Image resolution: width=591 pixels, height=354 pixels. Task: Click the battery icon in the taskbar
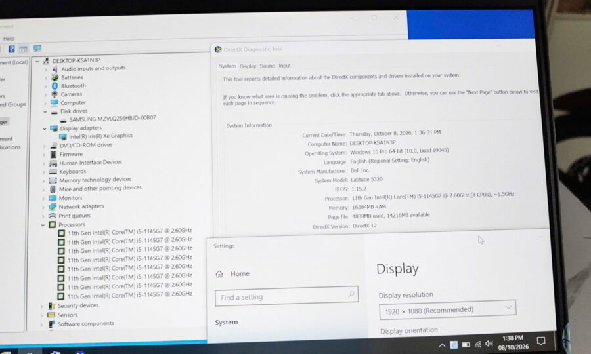466,345
